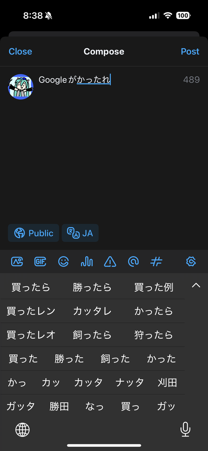
Task: Choose the candidate 買ったら
Action: pos(31,287)
